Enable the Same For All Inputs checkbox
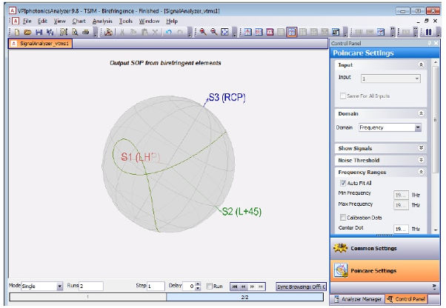 [x=343, y=96]
